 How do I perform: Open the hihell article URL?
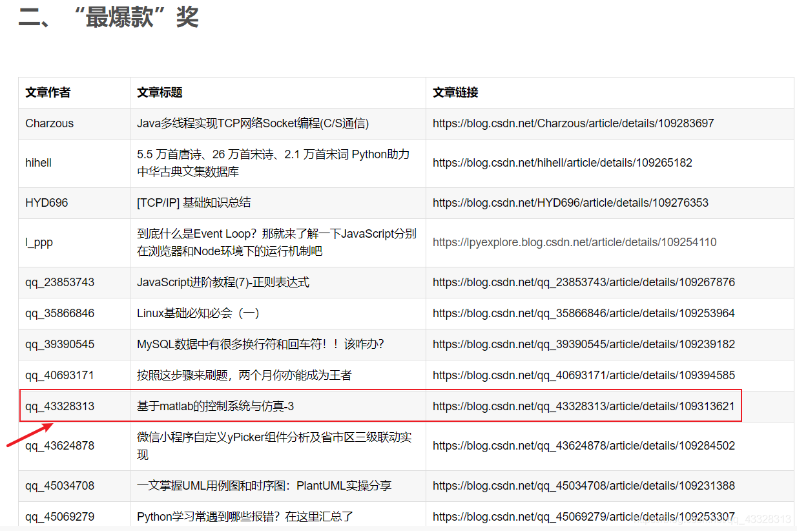pos(563,163)
